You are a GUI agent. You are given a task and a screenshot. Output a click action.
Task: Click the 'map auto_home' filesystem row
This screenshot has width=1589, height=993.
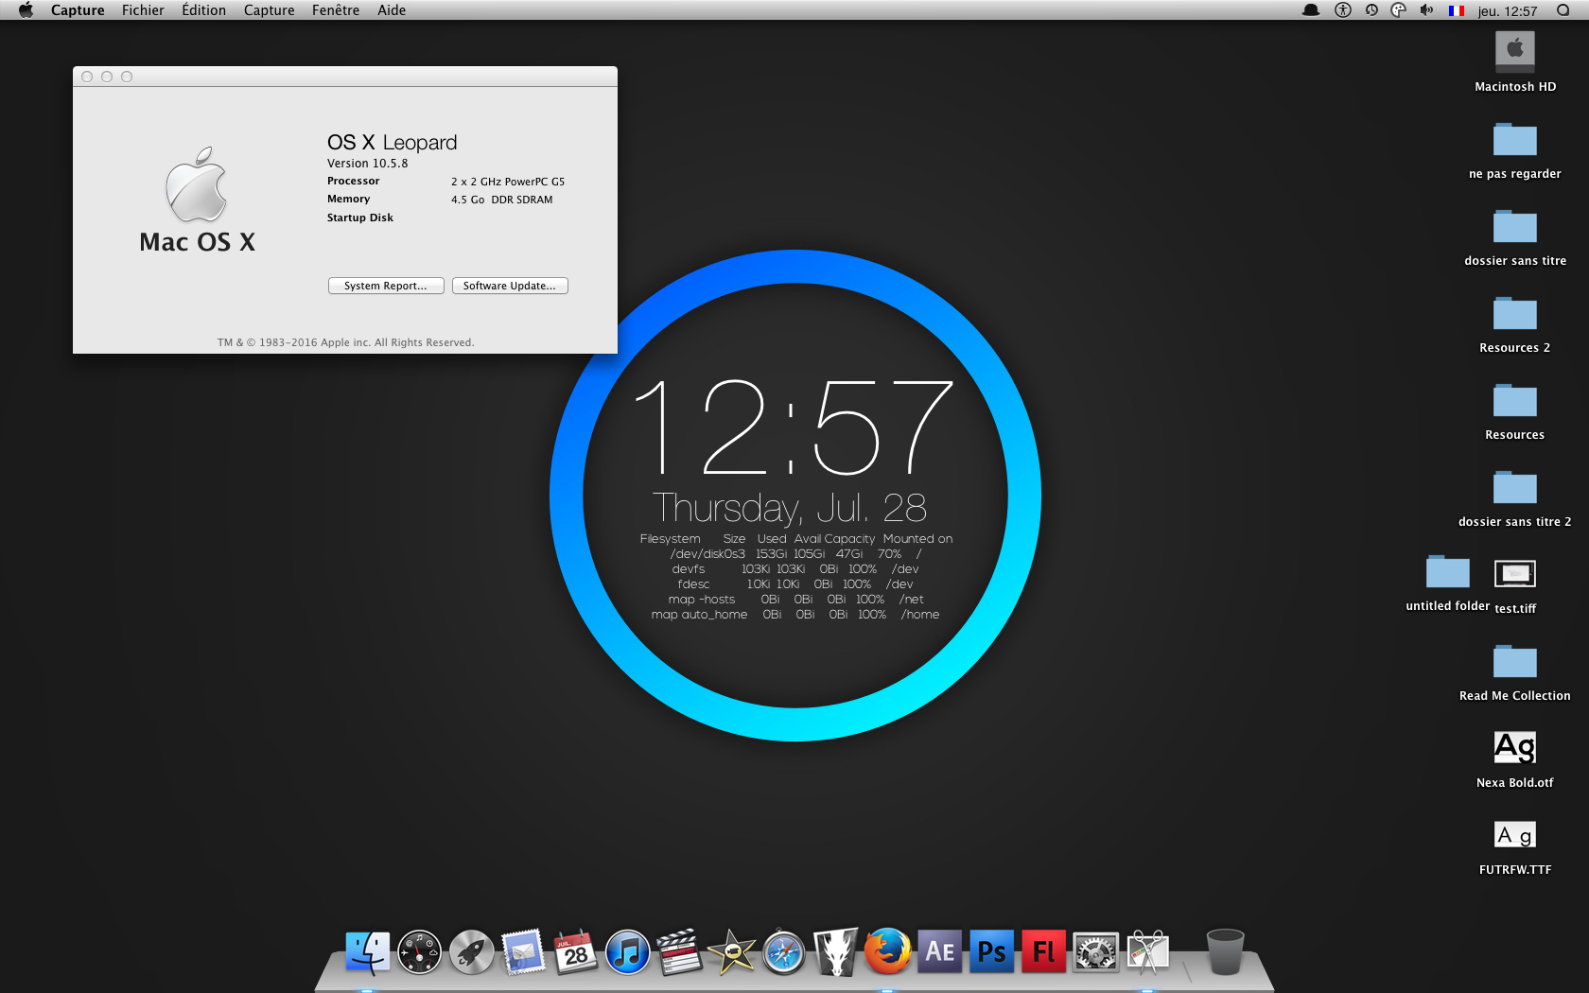coord(795,615)
